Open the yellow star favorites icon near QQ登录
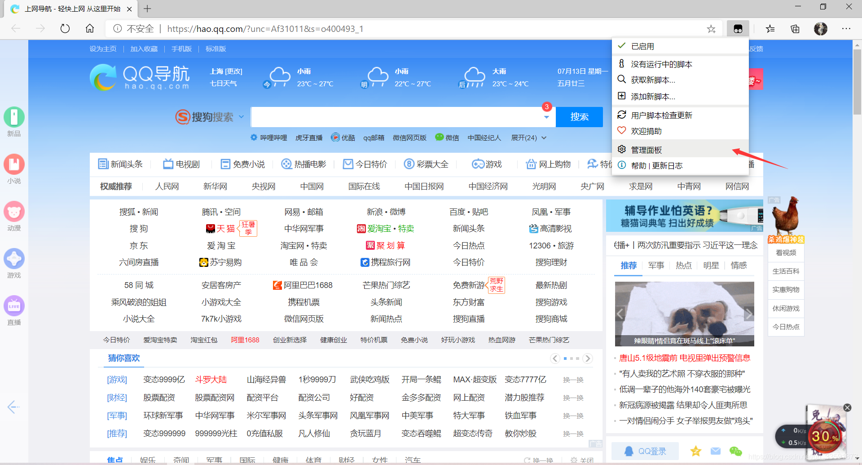862x465 pixels. pos(696,451)
